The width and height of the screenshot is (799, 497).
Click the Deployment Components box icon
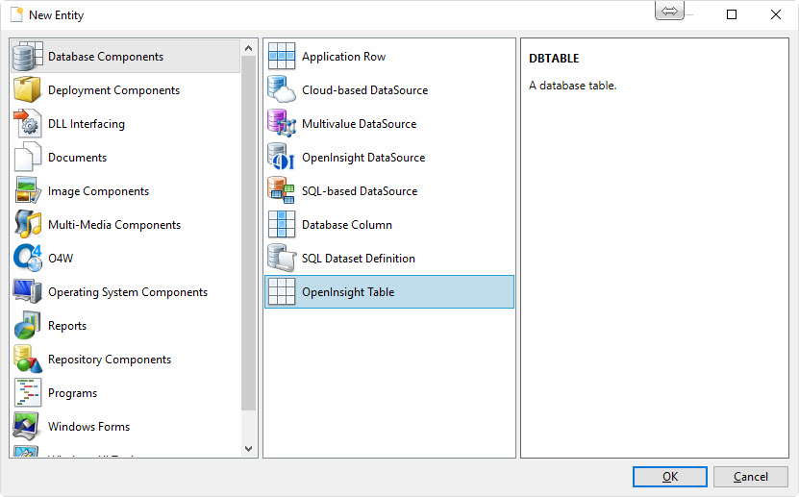point(28,89)
